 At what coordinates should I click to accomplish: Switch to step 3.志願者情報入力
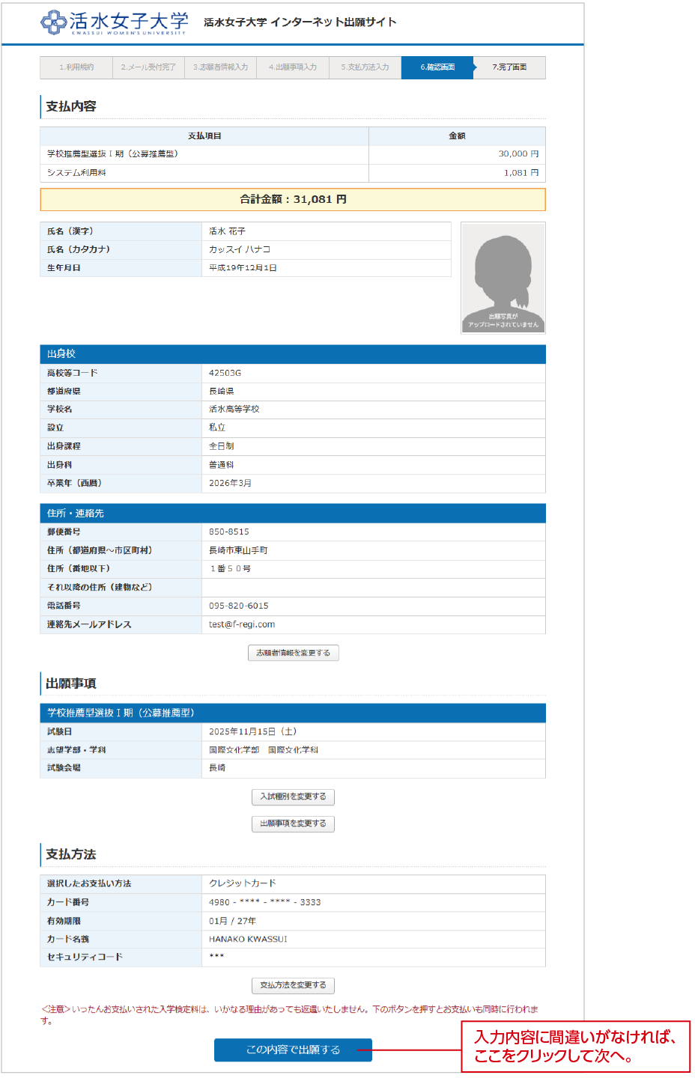tap(220, 67)
